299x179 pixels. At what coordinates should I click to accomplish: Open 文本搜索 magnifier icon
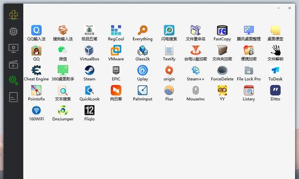[x=63, y=90]
